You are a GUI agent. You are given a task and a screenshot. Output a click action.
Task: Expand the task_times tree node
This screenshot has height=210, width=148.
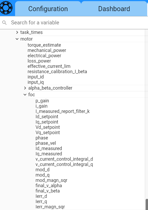pyautogui.click(x=17, y=32)
